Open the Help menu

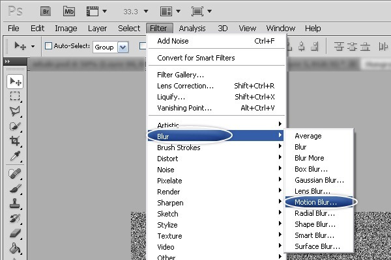click(313, 29)
